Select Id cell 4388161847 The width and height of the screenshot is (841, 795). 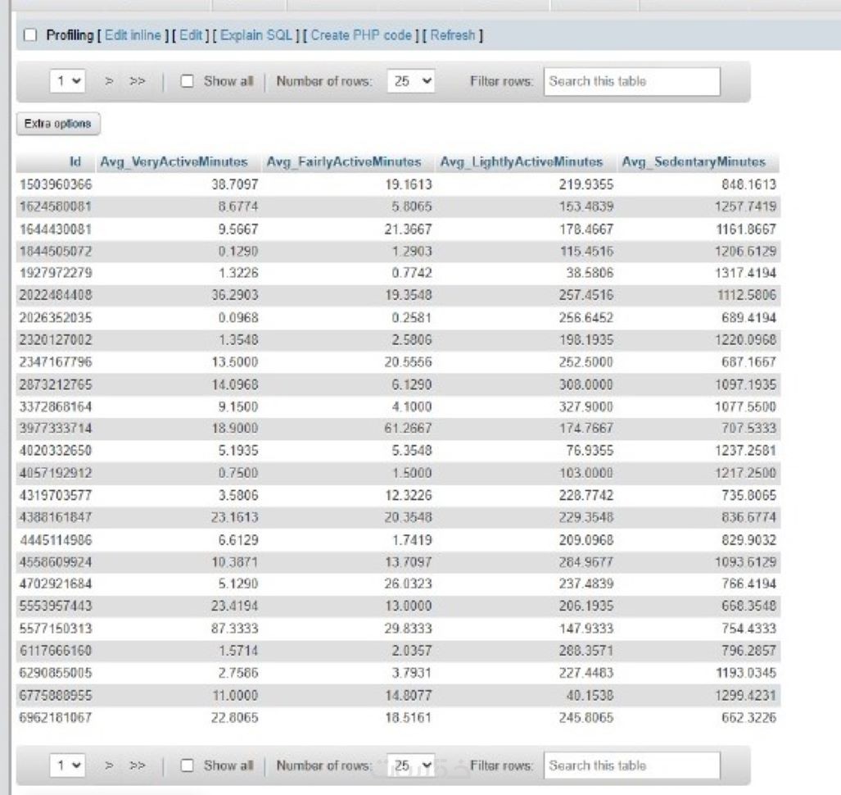56,517
